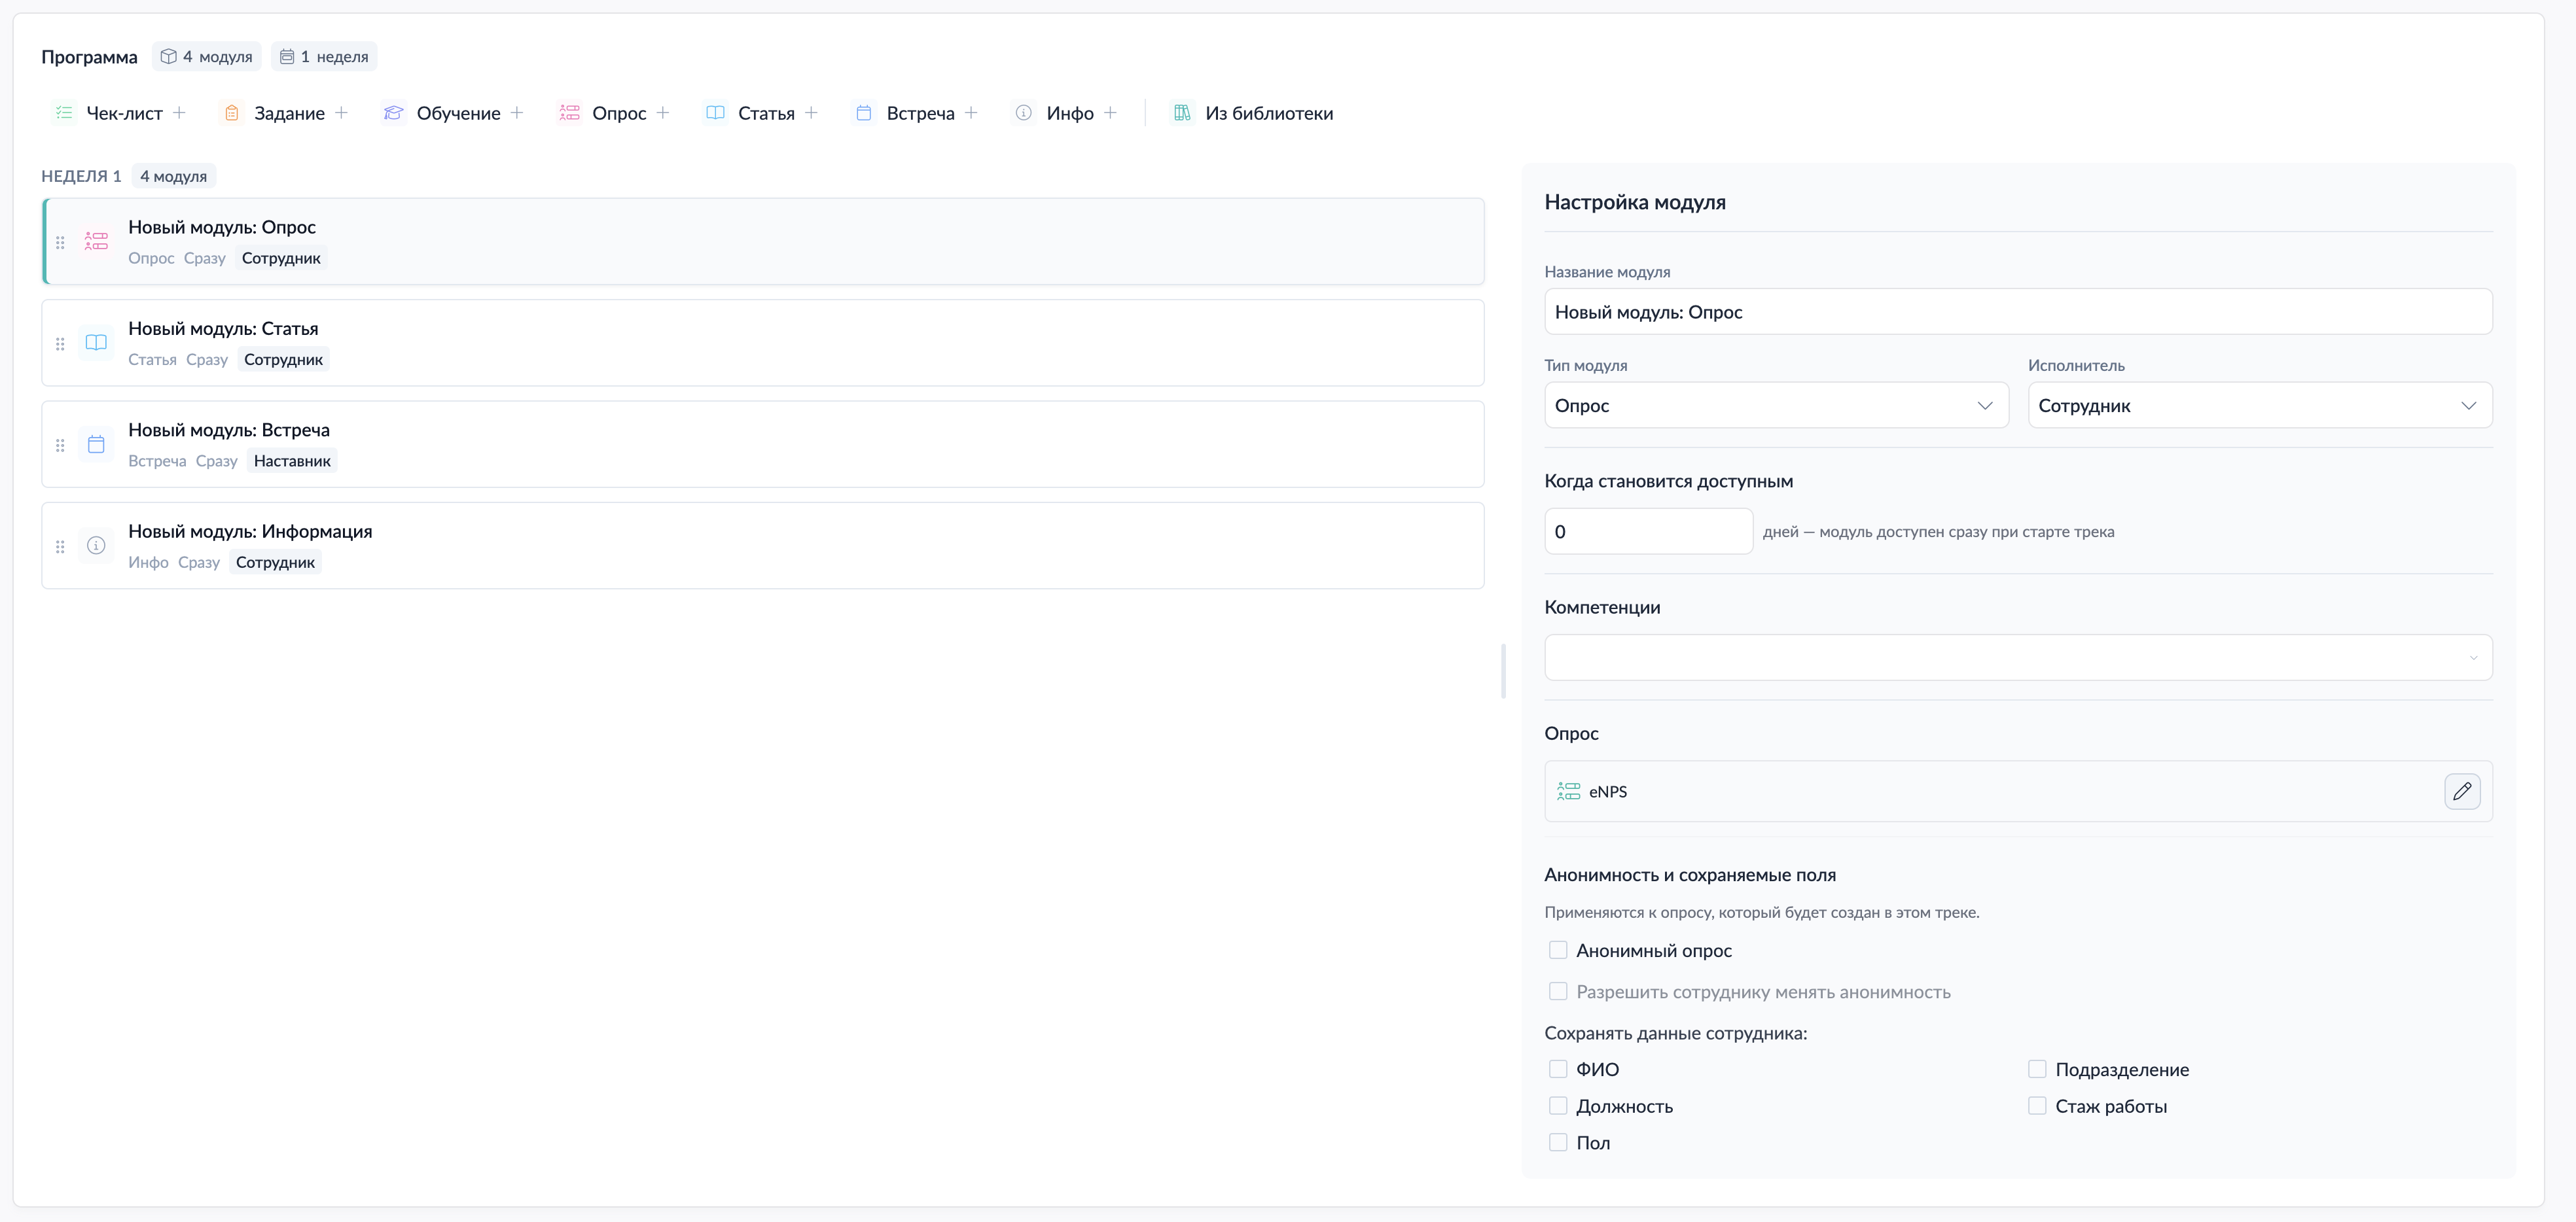Click the eNPS survey name

(x=1608, y=792)
